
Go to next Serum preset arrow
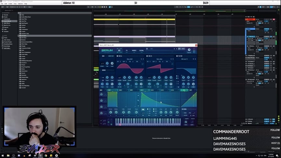176,49
